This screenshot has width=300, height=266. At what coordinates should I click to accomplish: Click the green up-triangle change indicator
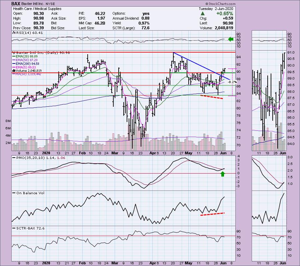pos(202,14)
